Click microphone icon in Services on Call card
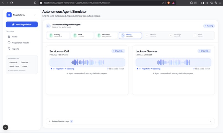The height and width of the screenshot is (133, 223). coord(54,69)
